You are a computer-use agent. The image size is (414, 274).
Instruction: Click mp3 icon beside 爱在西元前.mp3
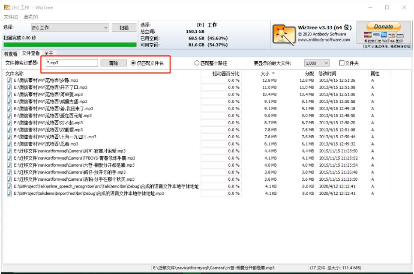point(9,116)
